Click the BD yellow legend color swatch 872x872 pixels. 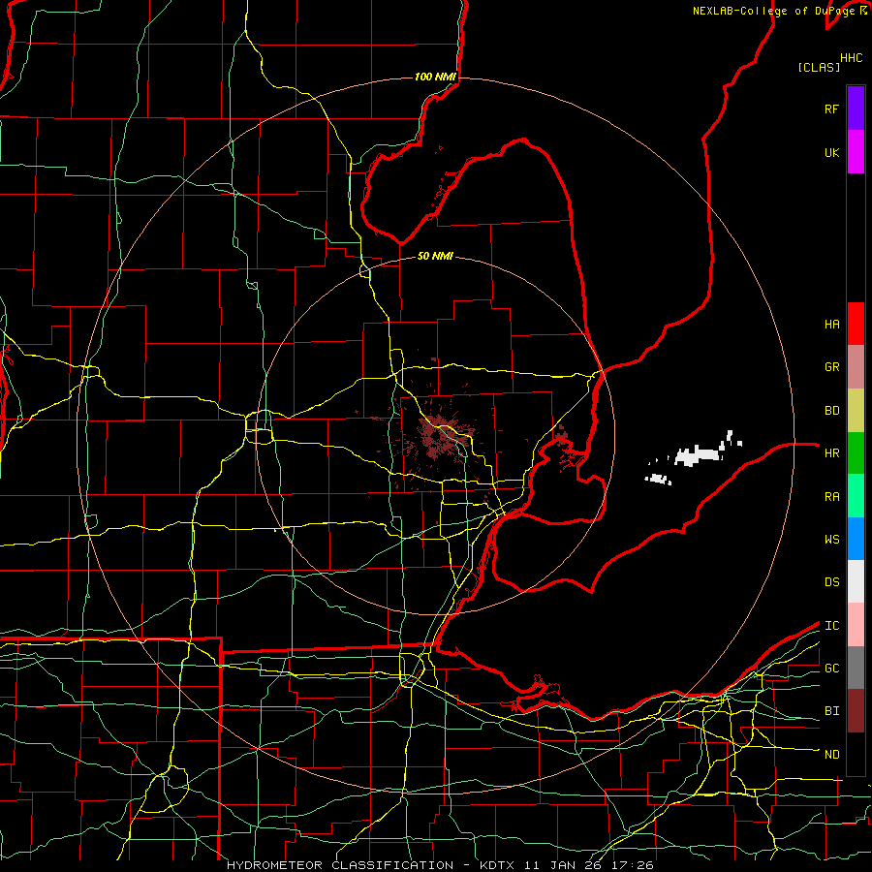pyautogui.click(x=856, y=410)
